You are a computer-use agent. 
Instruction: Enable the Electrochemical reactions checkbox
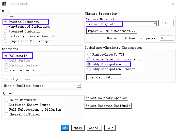[x=6, y=70]
